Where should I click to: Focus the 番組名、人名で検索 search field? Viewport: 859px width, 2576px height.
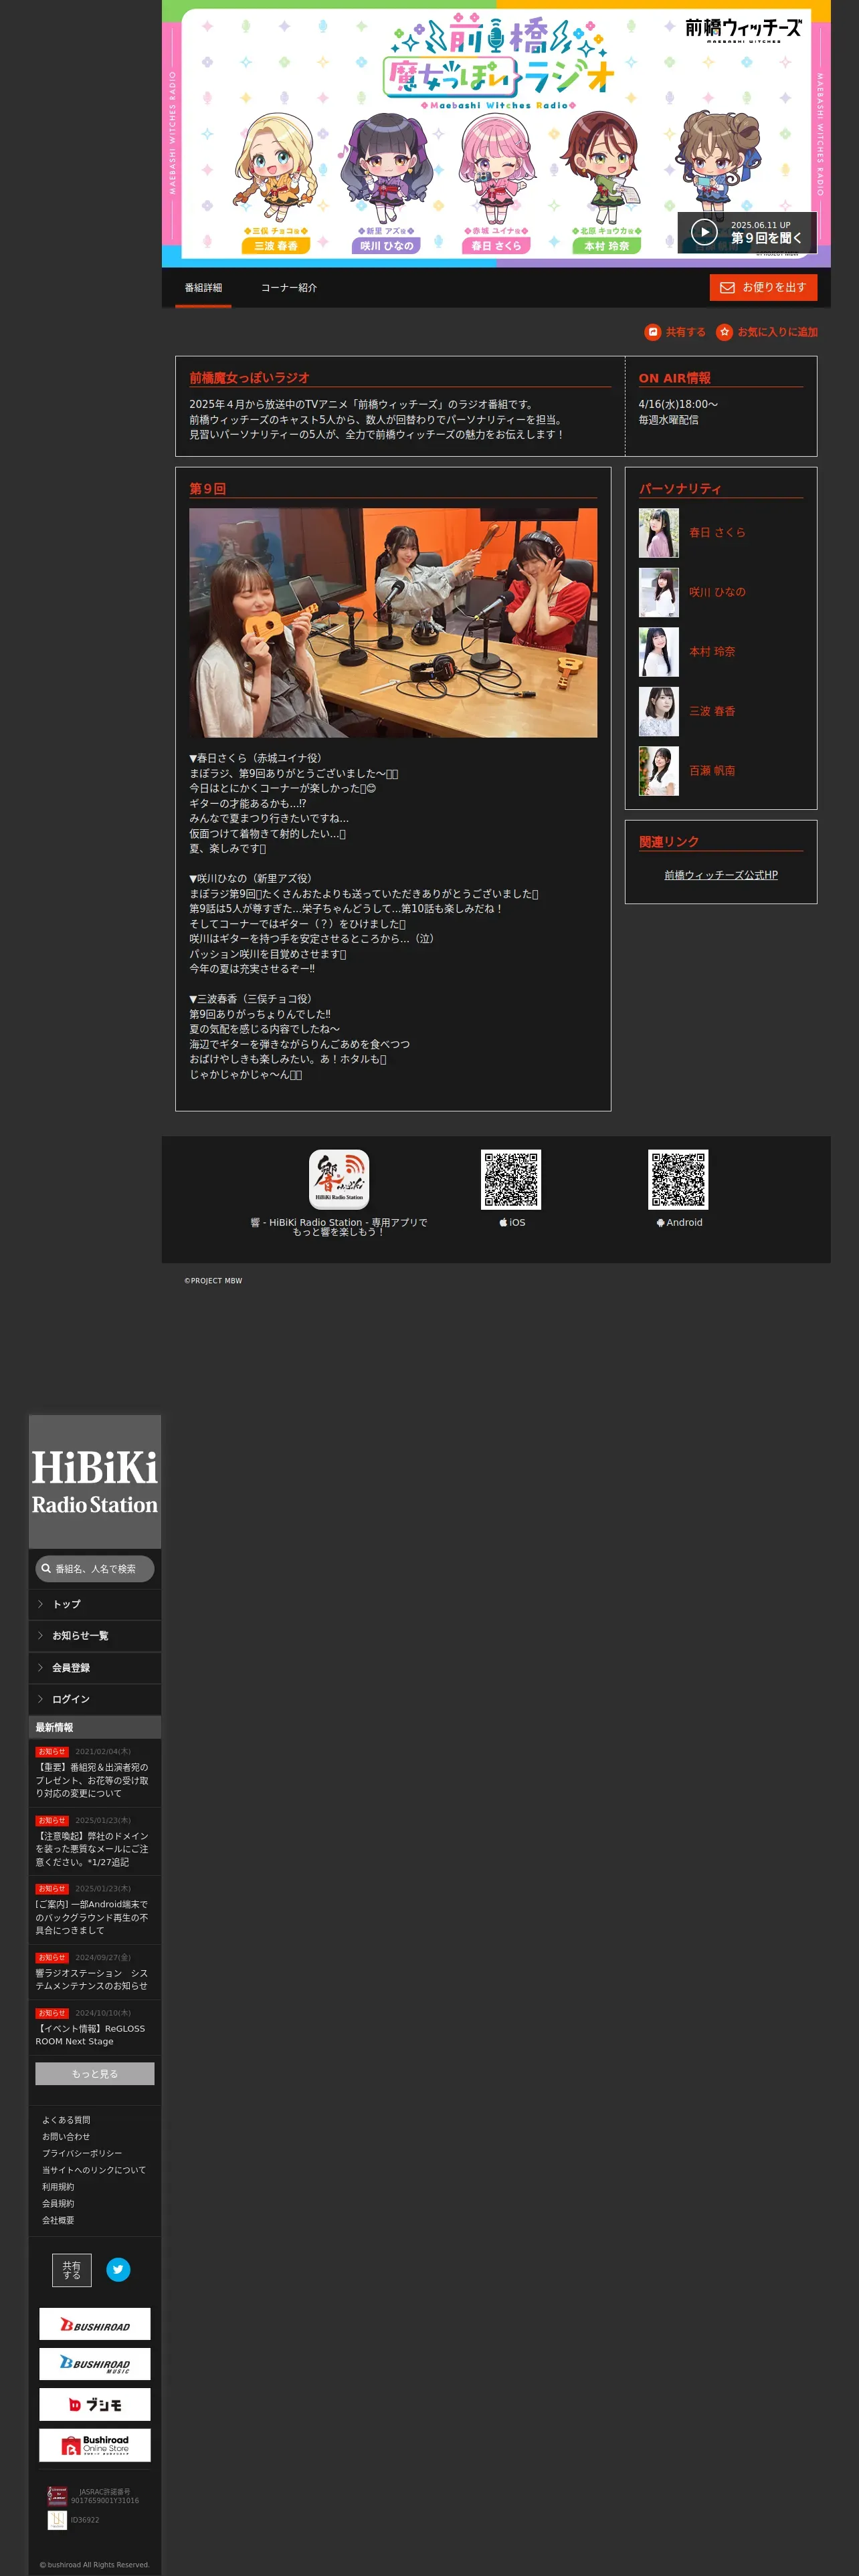(x=95, y=1569)
